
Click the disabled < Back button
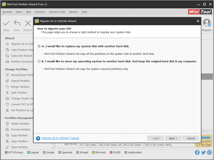tap(156, 138)
